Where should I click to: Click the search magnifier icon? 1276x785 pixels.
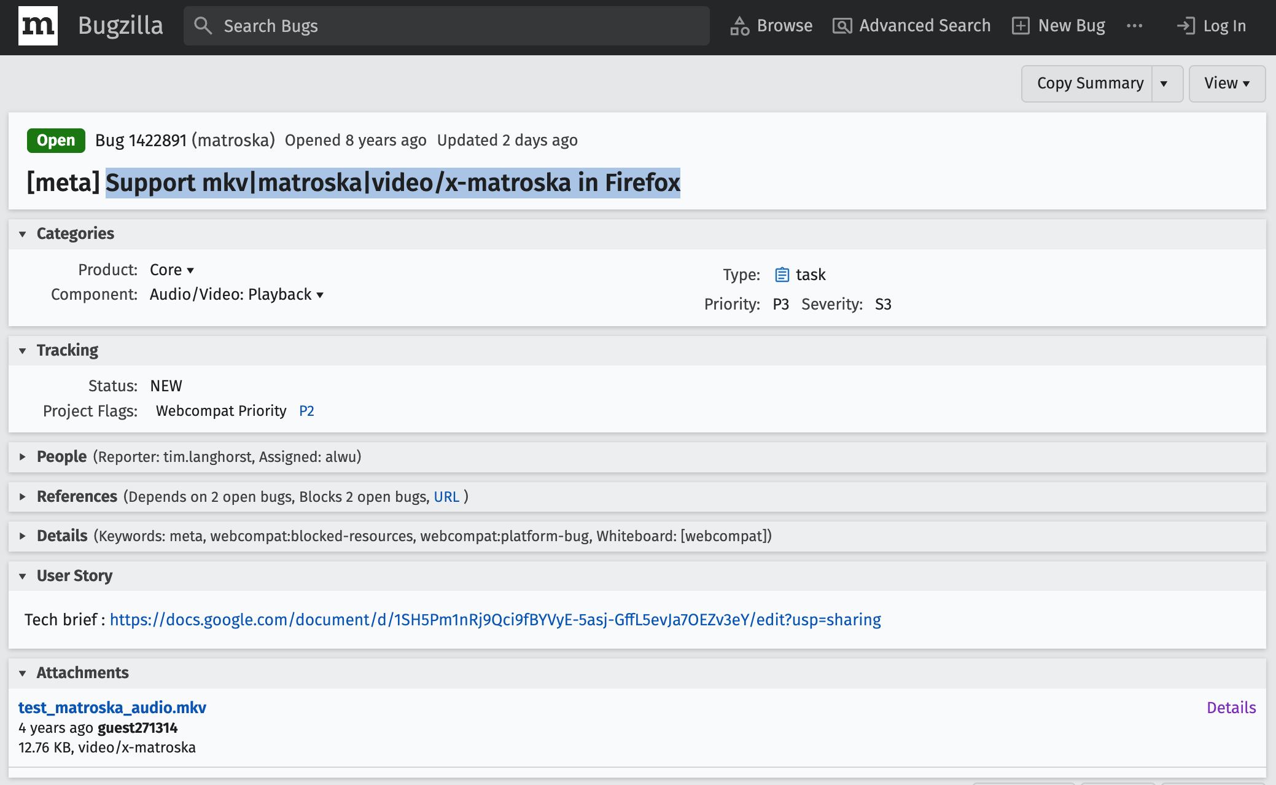203,26
